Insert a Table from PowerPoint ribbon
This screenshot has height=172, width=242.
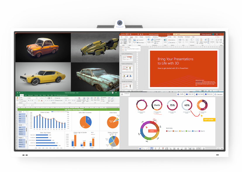click(129, 42)
